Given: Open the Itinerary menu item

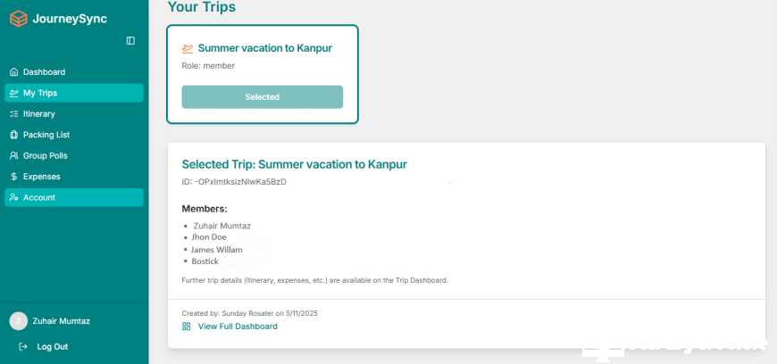Looking at the screenshot, I should point(39,114).
